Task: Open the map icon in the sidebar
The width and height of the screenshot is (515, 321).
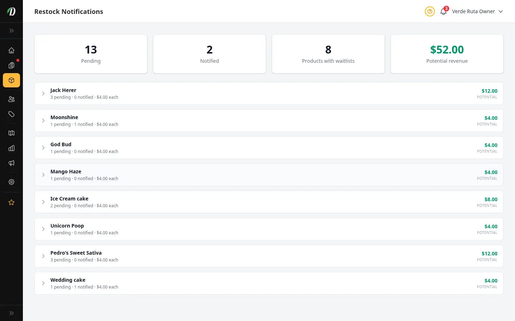Action: coord(11,133)
